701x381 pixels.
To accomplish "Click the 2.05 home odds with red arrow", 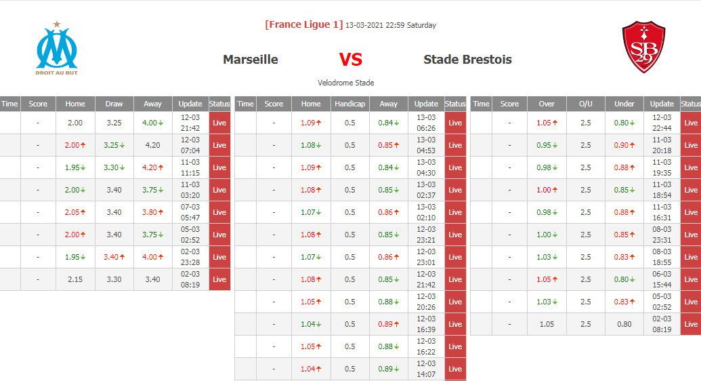I will 75,212.
